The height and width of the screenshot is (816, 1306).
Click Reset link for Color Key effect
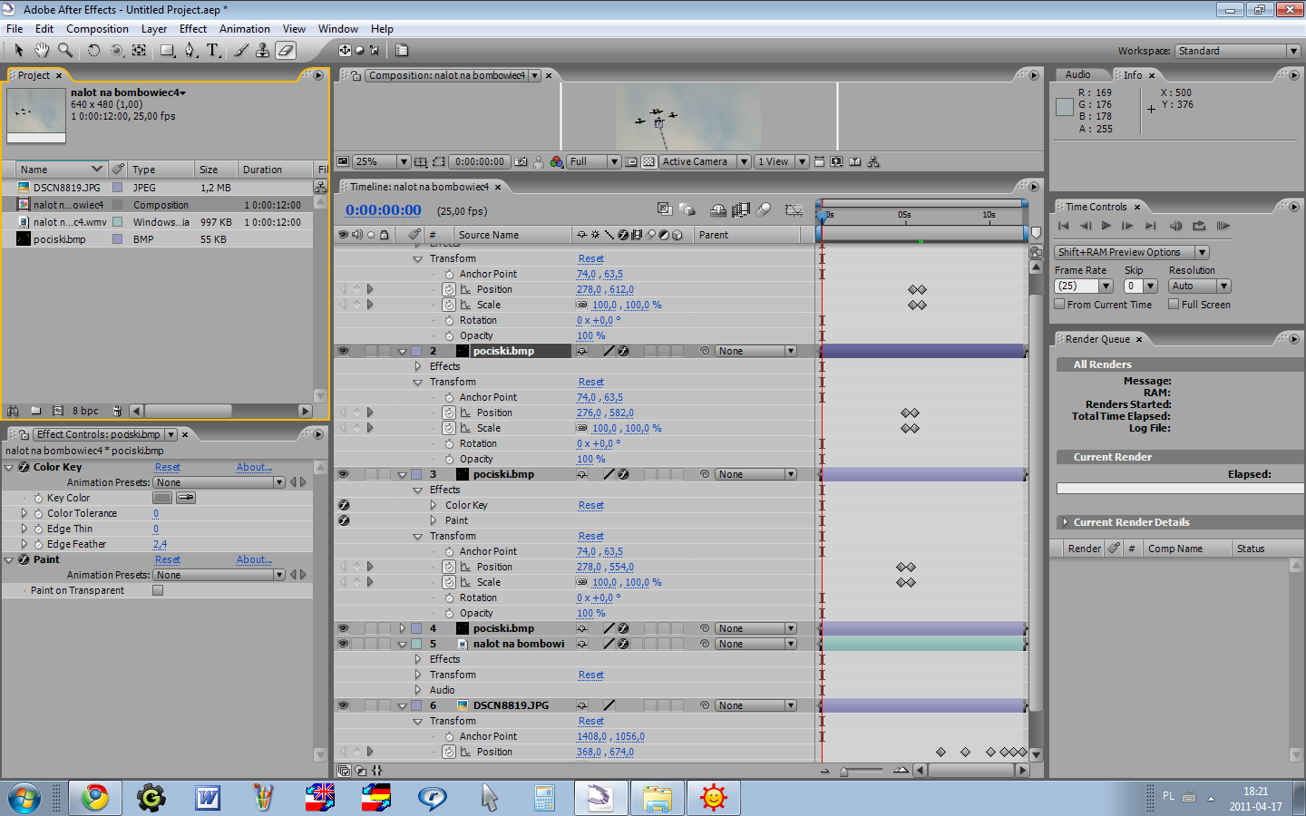pos(168,467)
